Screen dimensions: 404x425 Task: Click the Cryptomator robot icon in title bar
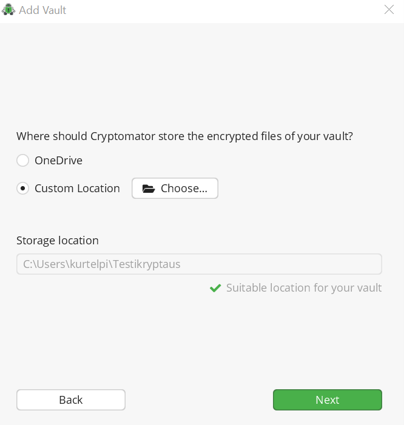coord(8,10)
